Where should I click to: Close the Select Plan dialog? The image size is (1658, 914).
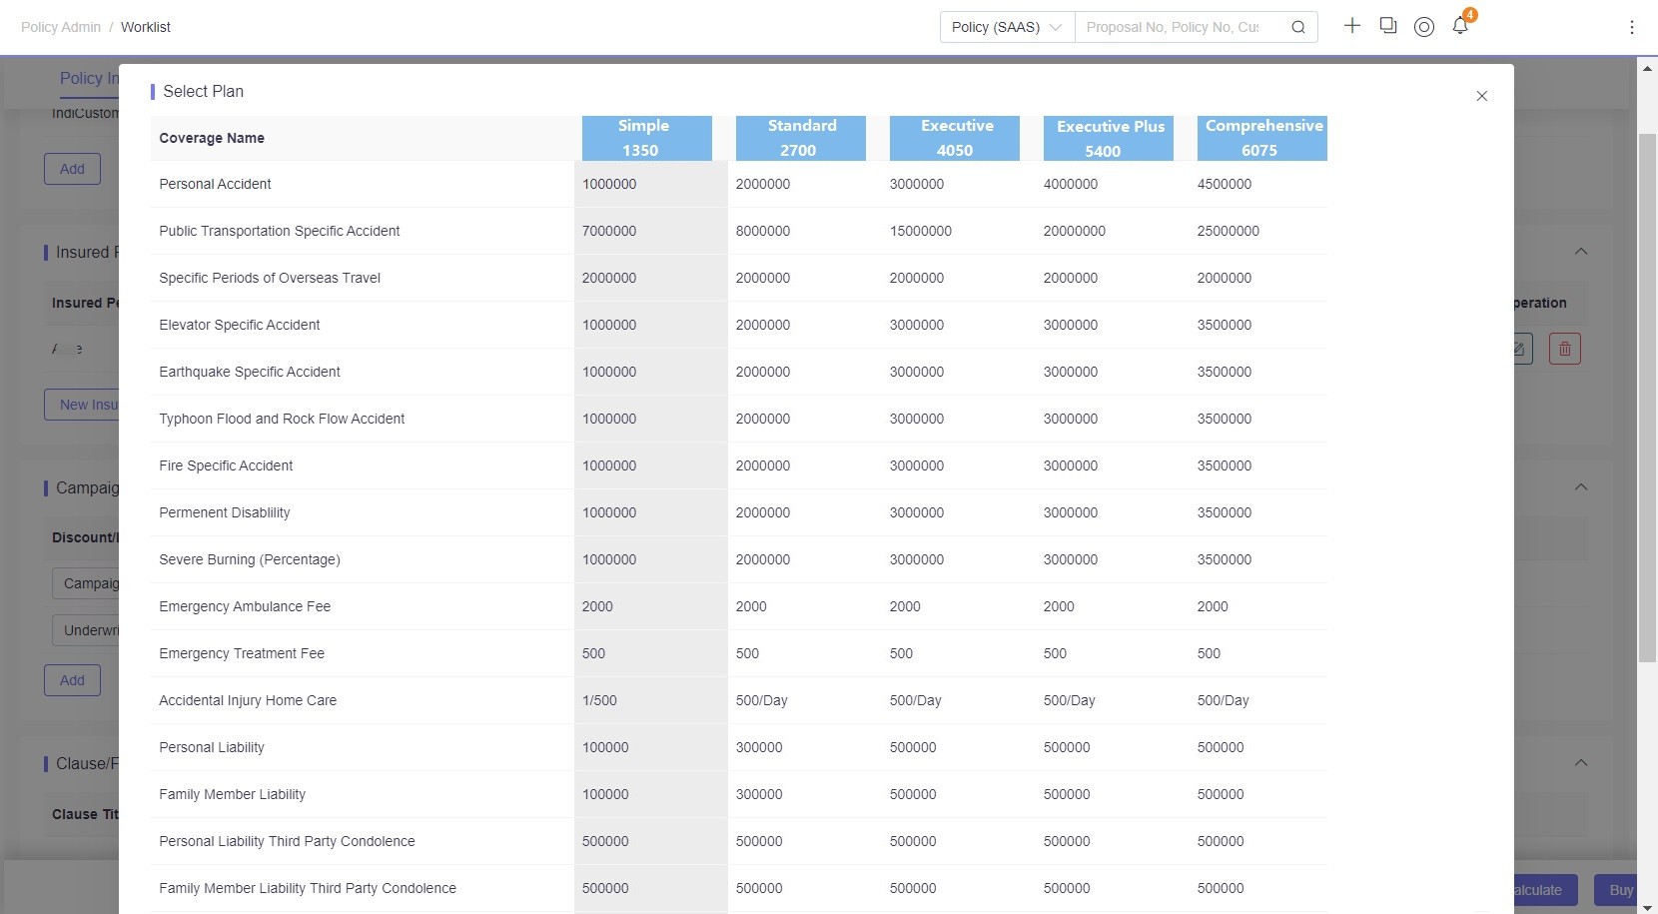(1481, 96)
